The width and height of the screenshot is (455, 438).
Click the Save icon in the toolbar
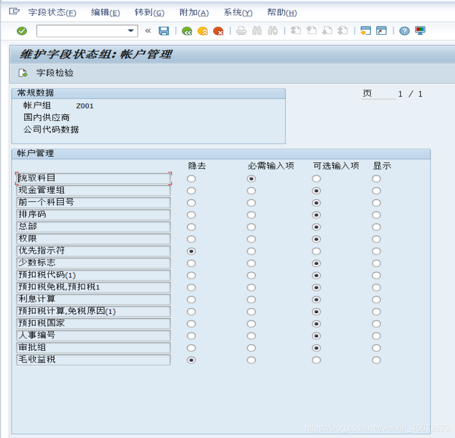(164, 30)
